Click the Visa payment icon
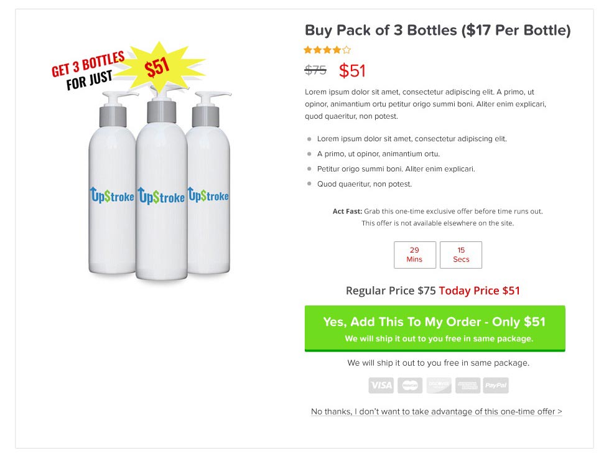Image resolution: width=609 pixels, height=461 pixels. pos(381,386)
